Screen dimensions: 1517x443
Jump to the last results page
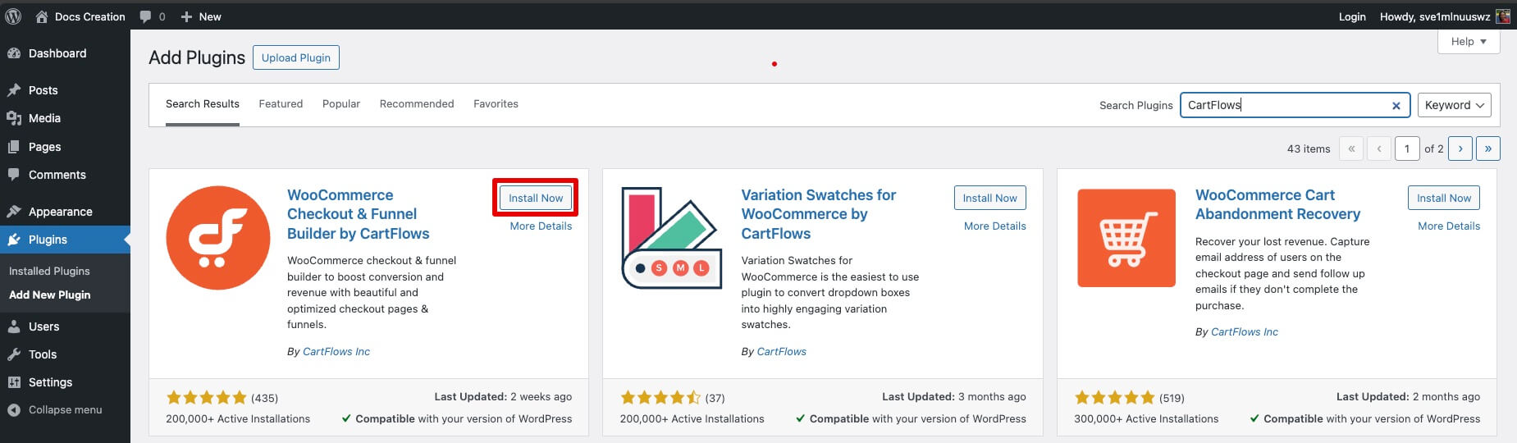(x=1487, y=148)
